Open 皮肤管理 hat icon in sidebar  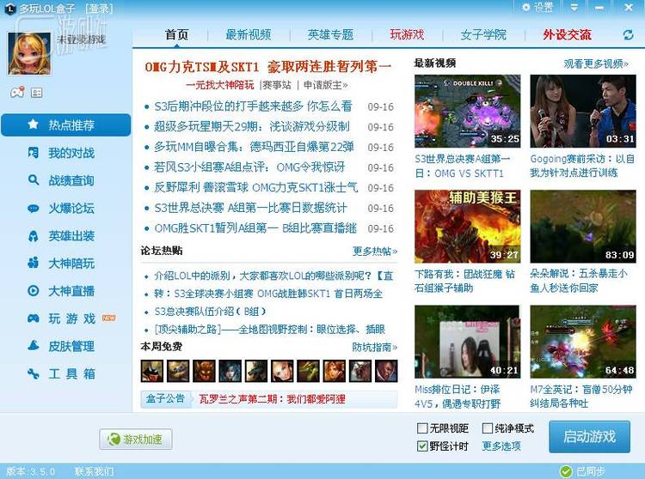coord(33,346)
